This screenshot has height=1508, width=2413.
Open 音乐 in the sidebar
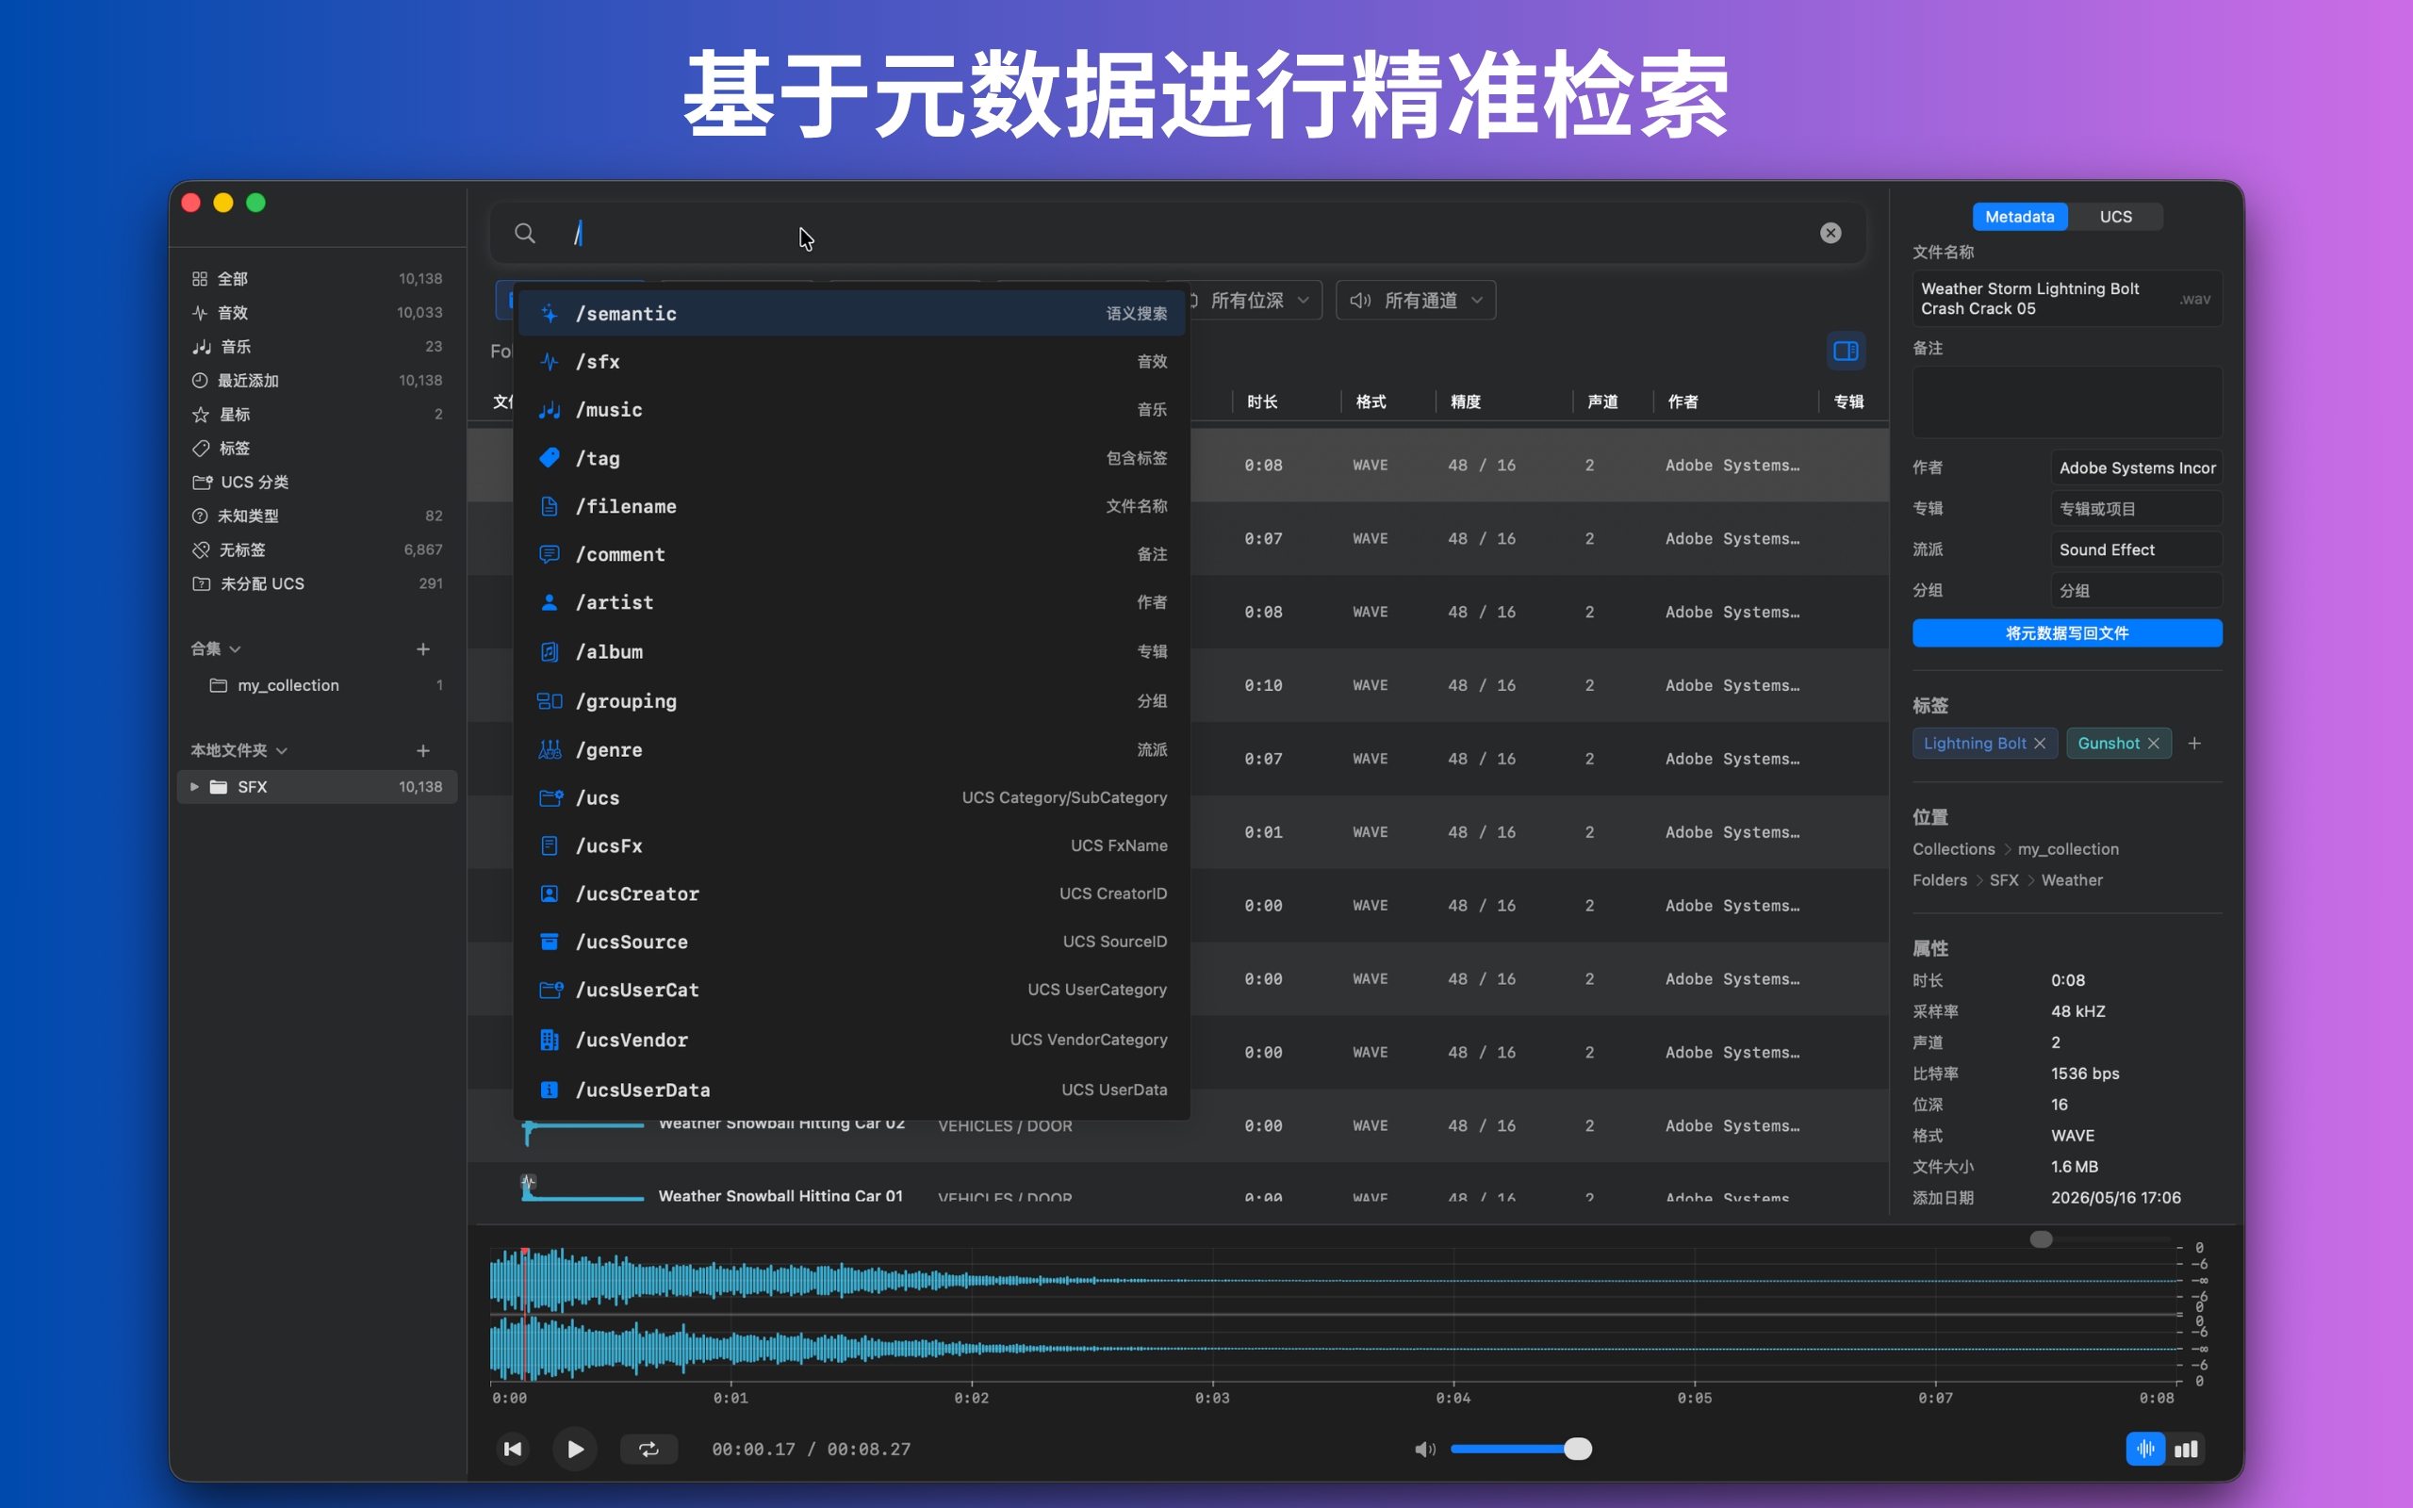(317, 346)
